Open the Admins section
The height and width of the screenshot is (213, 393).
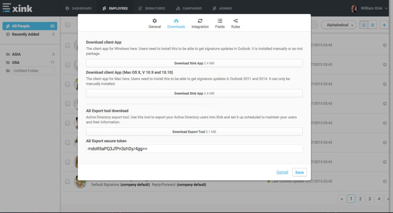(x=222, y=8)
